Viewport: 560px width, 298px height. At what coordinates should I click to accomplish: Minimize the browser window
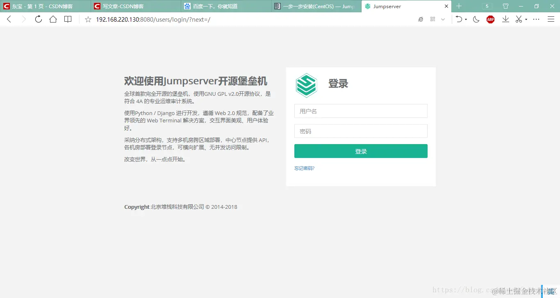521,6
